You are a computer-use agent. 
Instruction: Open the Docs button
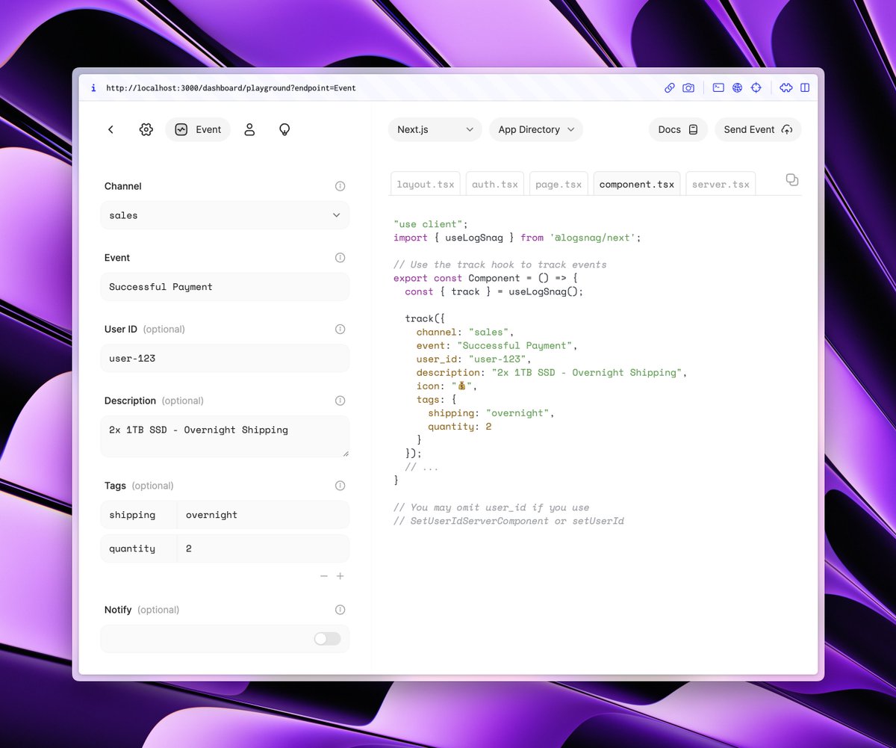(x=678, y=129)
